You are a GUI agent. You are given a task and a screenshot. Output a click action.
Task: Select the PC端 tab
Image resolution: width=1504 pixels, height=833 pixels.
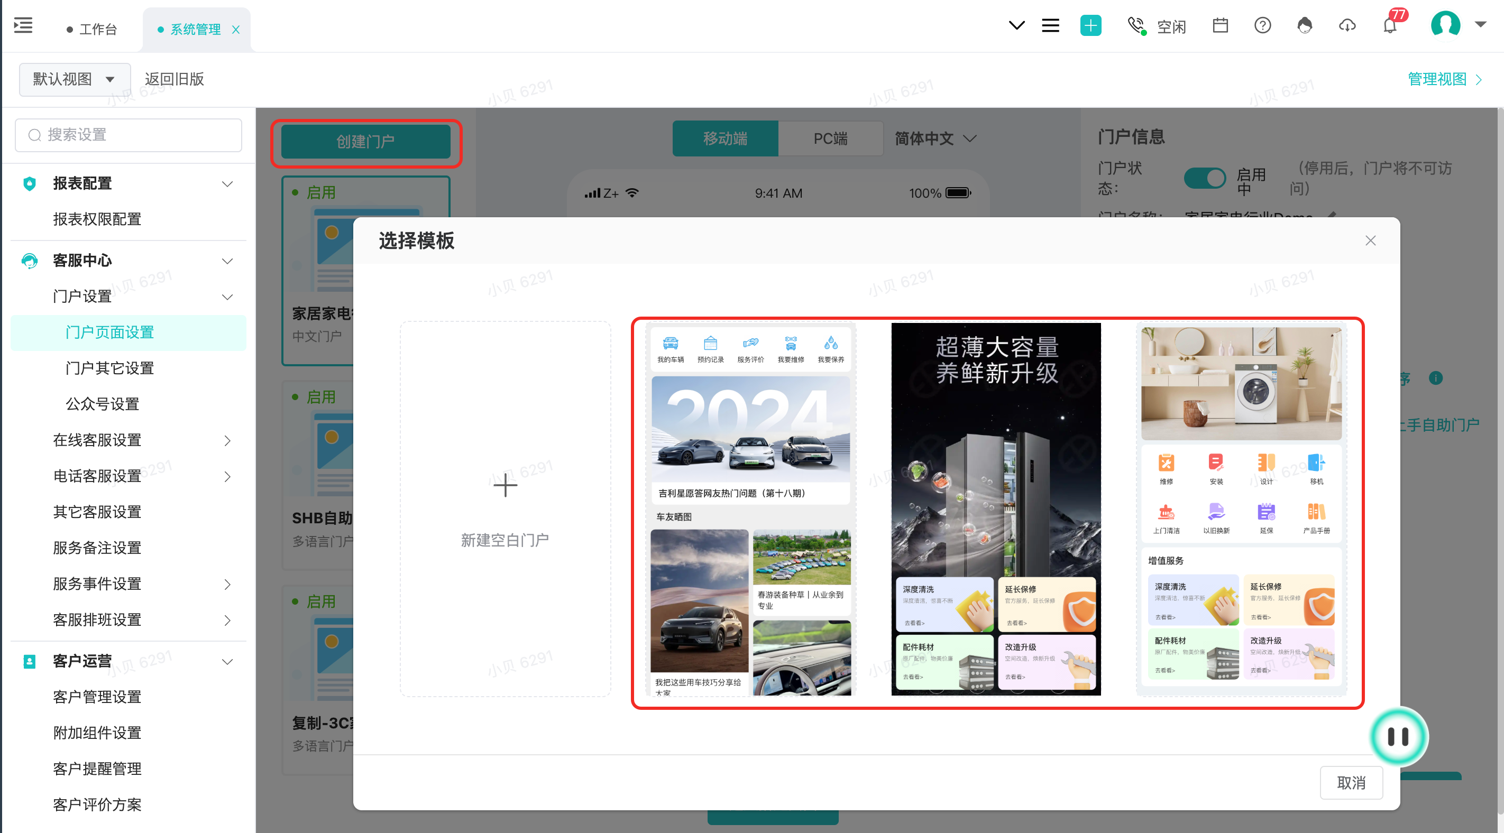[830, 139]
